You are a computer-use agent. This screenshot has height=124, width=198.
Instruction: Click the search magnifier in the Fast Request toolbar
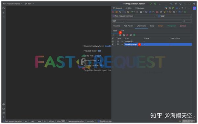click(125, 12)
